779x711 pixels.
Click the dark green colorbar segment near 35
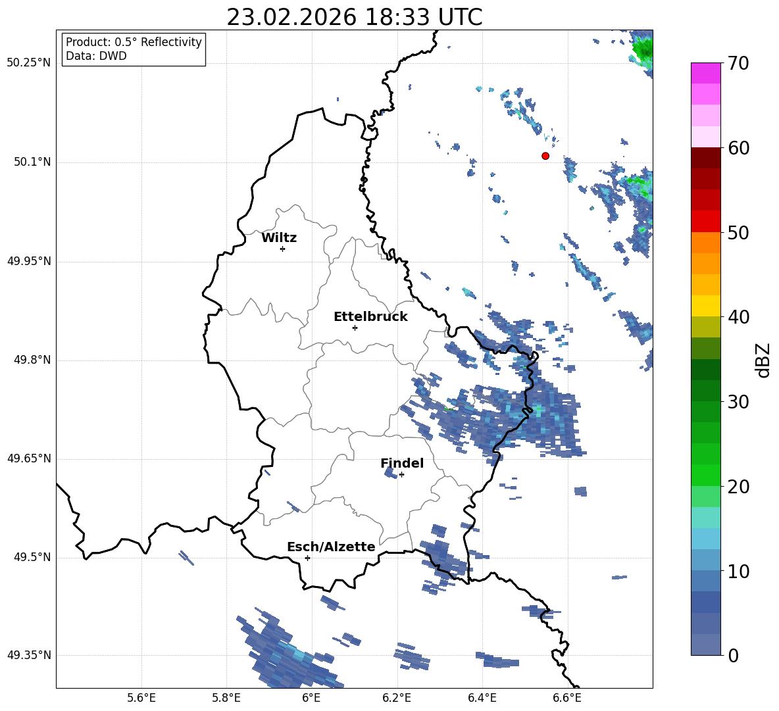pos(705,370)
